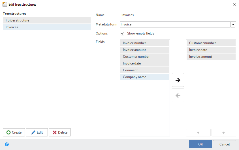239x150 pixels.
Task: Click the Metadata form Invoice field
Action: (x=175, y=24)
